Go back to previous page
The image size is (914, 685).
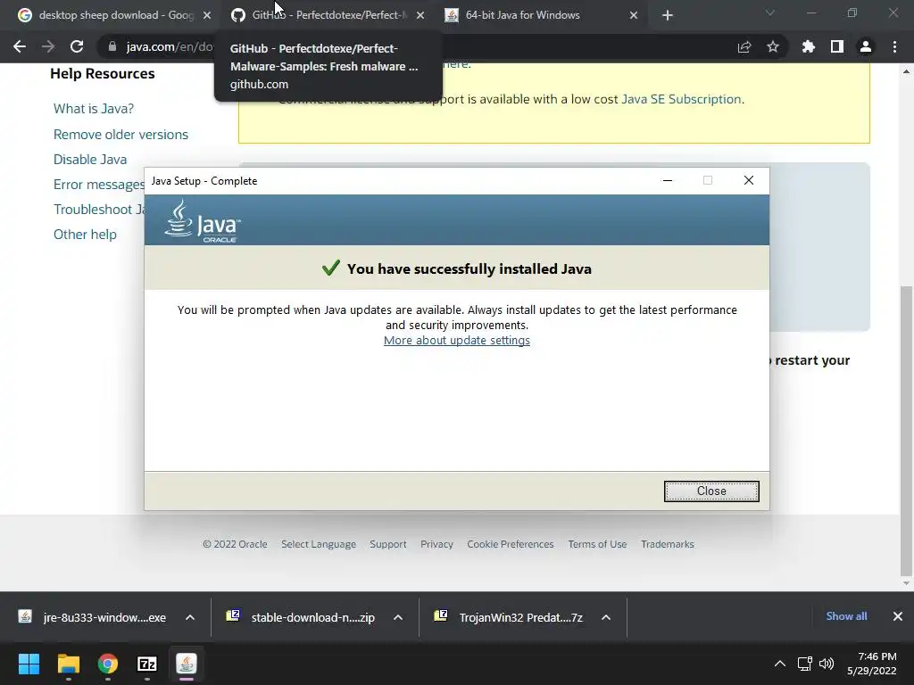point(20,46)
